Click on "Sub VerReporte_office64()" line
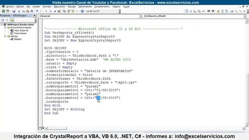 click(x=69, y=33)
